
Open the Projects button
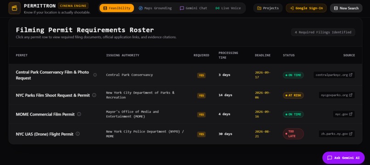pyautogui.click(x=268, y=8)
